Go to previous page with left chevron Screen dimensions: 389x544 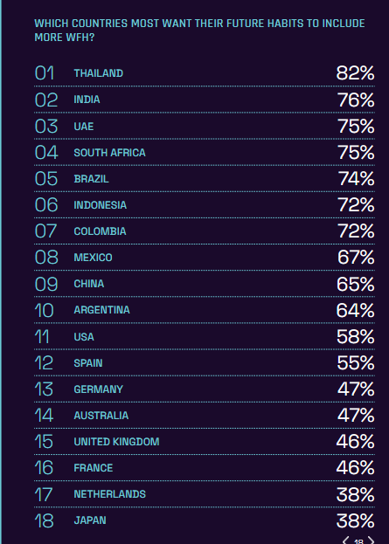(346, 541)
